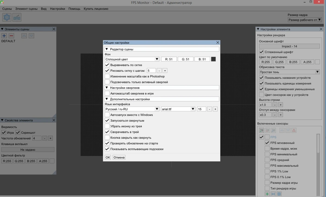Increase grid step with plus button
Image resolution: width=326 pixels, height=197 pixels.
coord(165,71)
